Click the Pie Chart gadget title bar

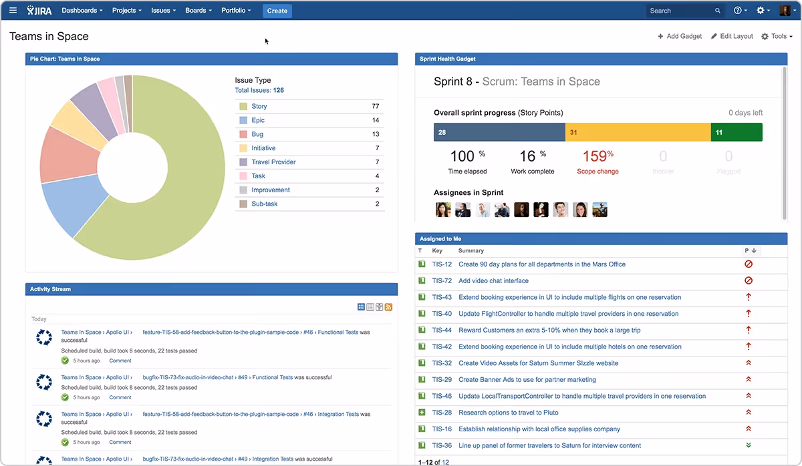click(x=211, y=59)
